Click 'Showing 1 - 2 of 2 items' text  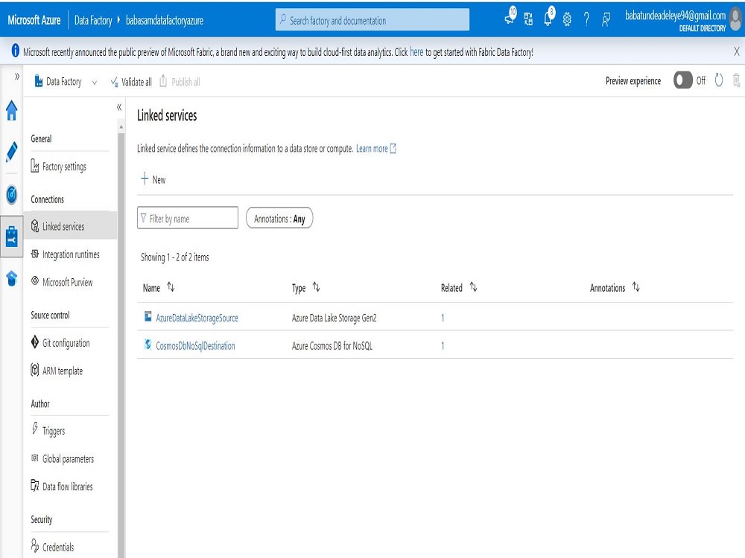[174, 257]
